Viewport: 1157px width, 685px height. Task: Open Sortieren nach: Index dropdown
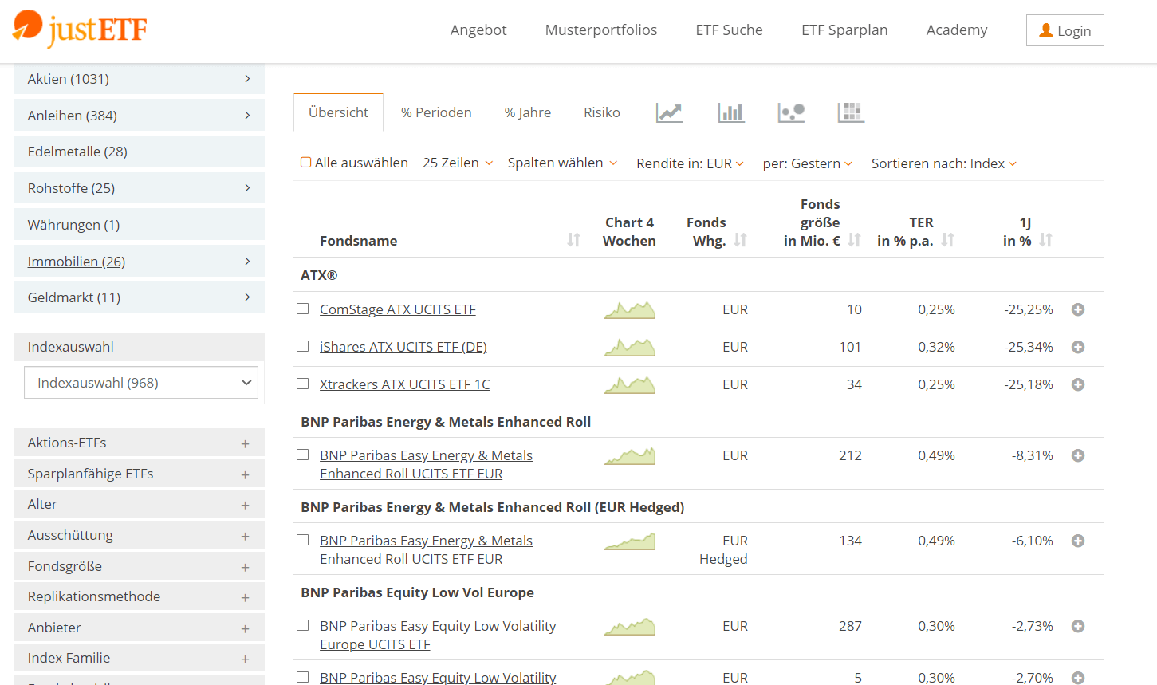point(944,163)
